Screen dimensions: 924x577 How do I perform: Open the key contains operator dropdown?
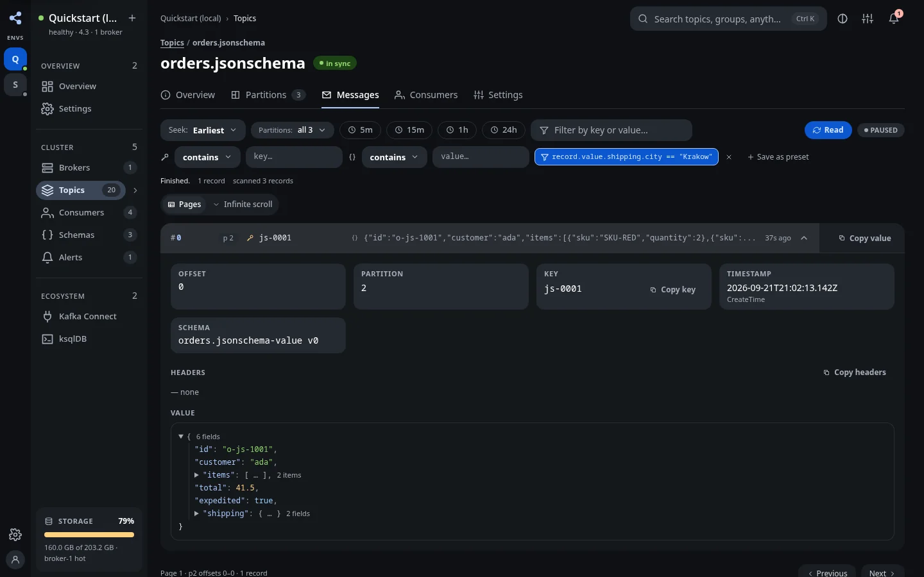tap(207, 157)
